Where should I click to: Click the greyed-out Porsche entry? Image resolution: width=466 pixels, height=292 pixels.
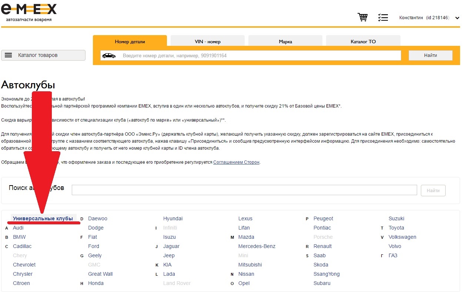(x=323, y=237)
